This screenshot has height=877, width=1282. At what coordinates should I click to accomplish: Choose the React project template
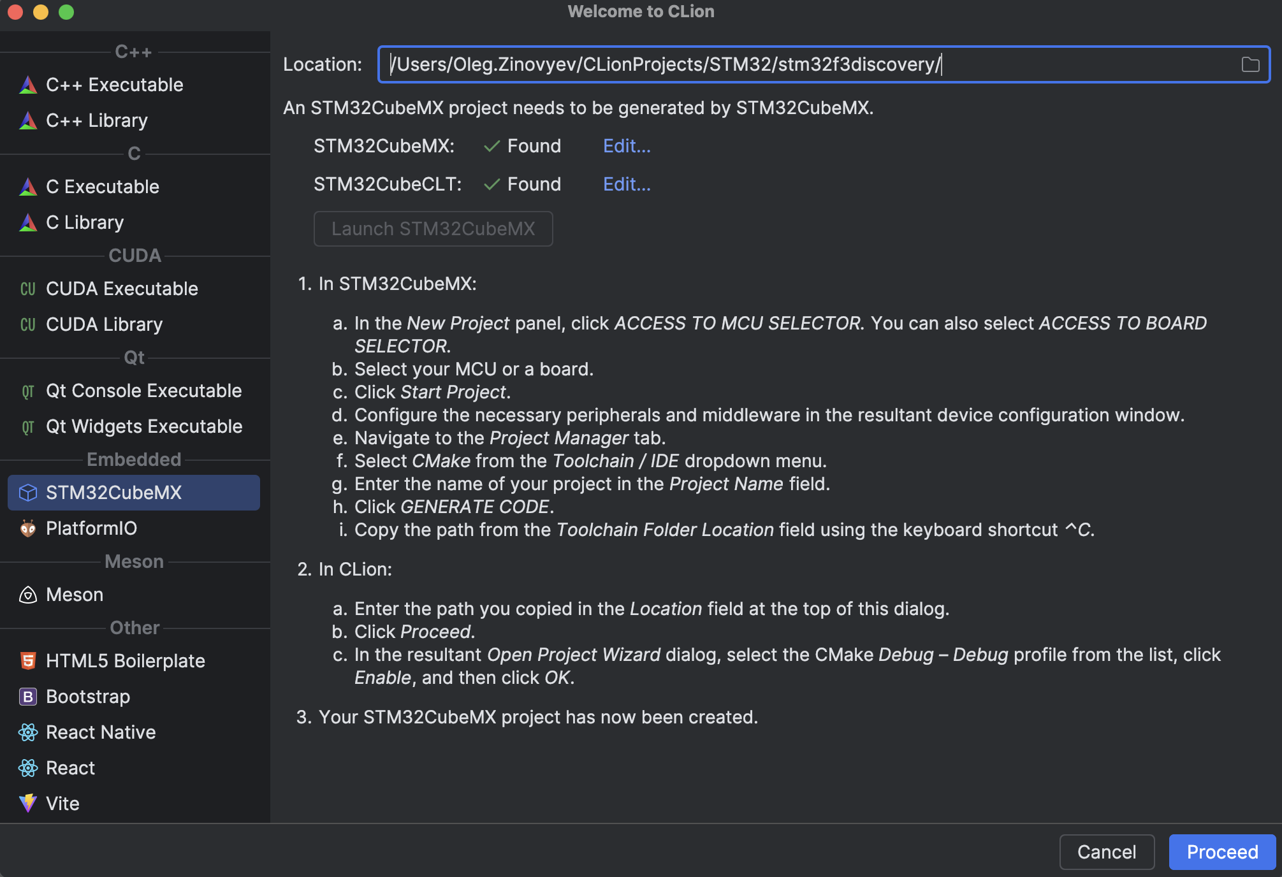pos(70,767)
